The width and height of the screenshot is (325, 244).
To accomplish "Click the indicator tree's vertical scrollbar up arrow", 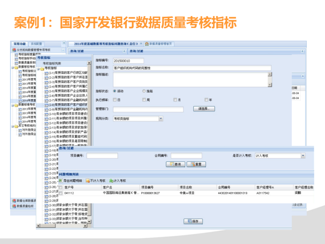I will pos(89,63).
